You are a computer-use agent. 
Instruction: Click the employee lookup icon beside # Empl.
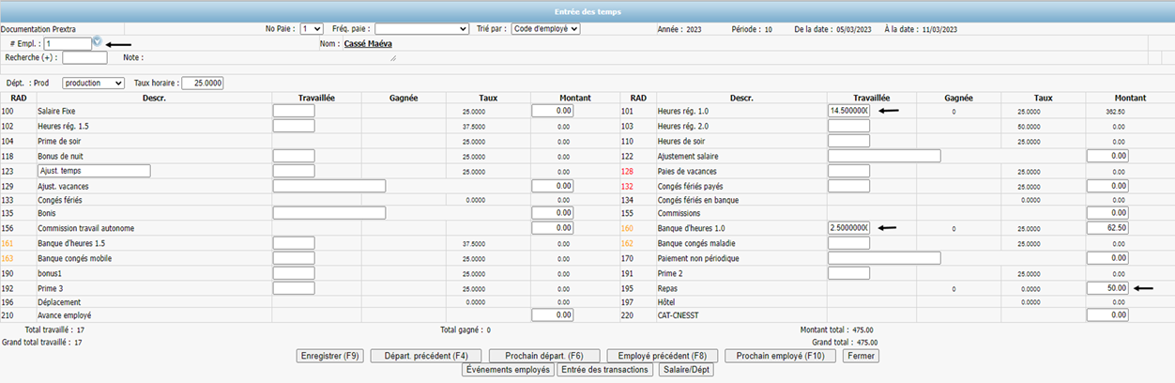(98, 43)
